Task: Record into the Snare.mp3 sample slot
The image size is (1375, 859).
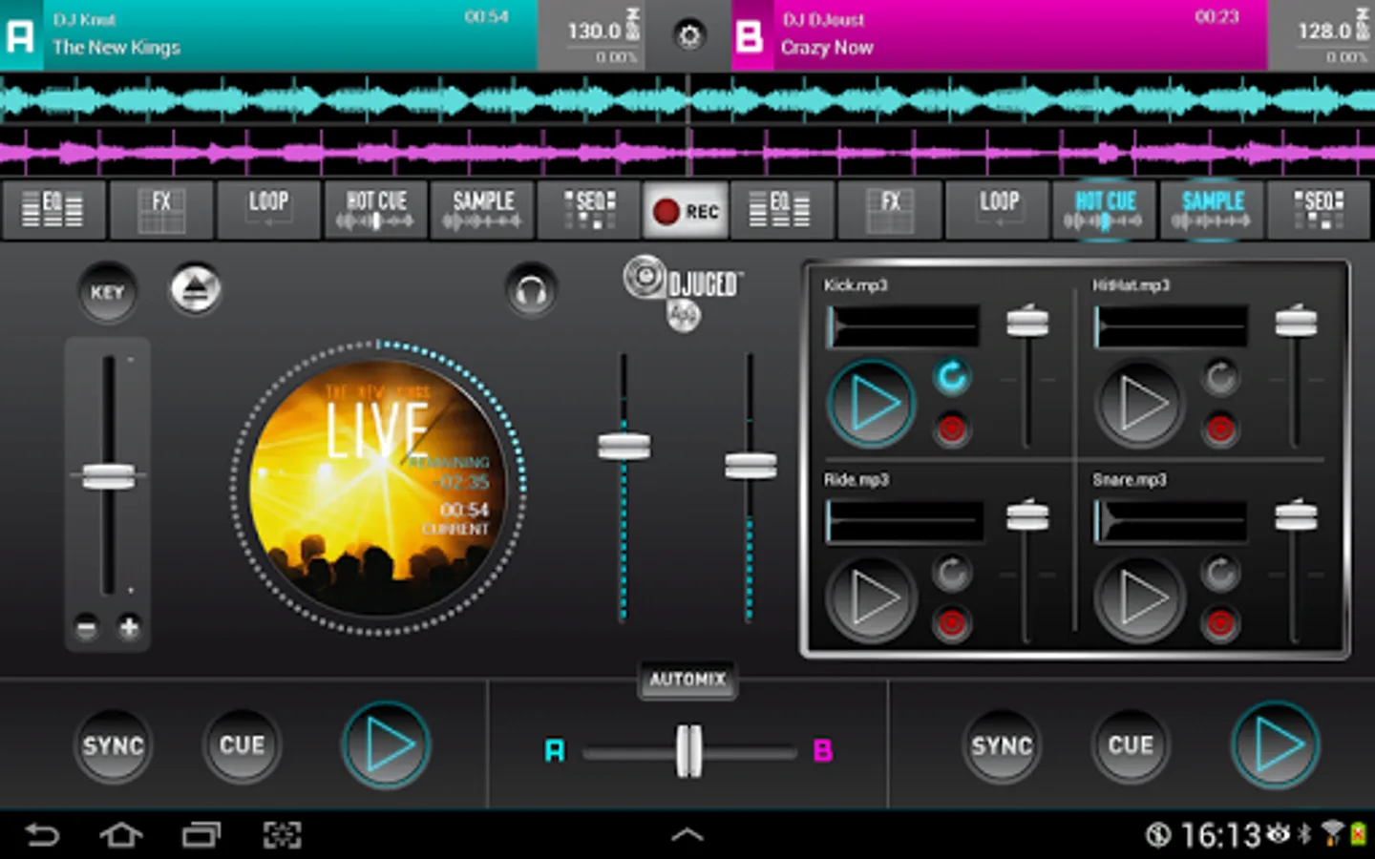Action: tap(1219, 623)
